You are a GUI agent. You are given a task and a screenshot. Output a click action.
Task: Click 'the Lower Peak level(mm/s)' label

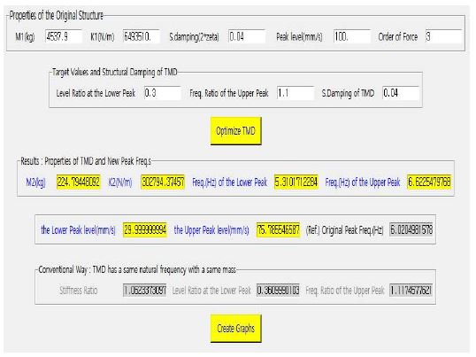[x=78, y=230]
